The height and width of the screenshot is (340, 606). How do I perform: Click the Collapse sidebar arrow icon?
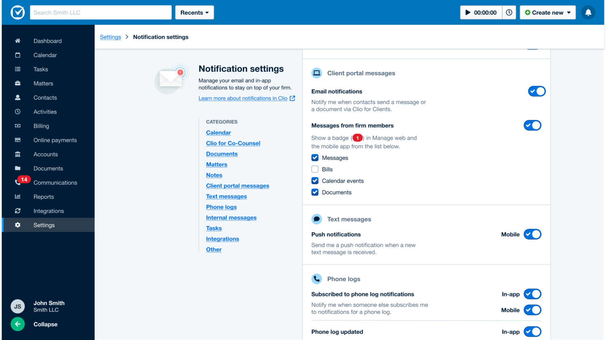[x=17, y=324]
